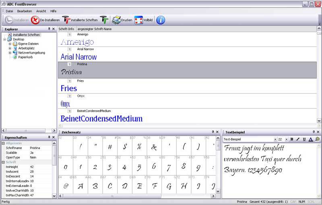Toggle italic in Textbeispiel
Viewport: 322px width, 205px height.
pos(298,139)
